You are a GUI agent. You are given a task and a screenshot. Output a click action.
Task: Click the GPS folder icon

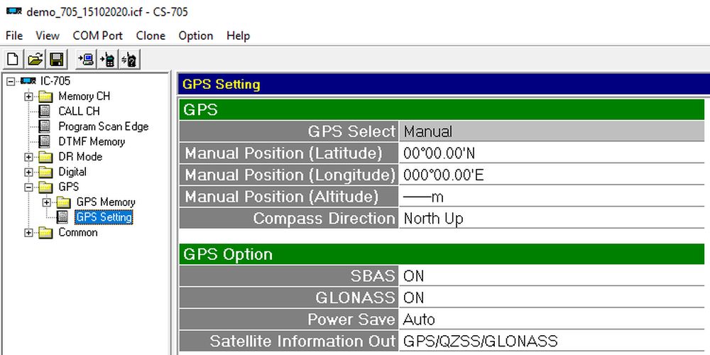[x=45, y=187]
